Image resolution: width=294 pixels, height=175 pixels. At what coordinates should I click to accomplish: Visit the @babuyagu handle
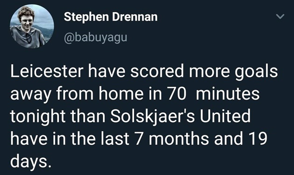96,38
